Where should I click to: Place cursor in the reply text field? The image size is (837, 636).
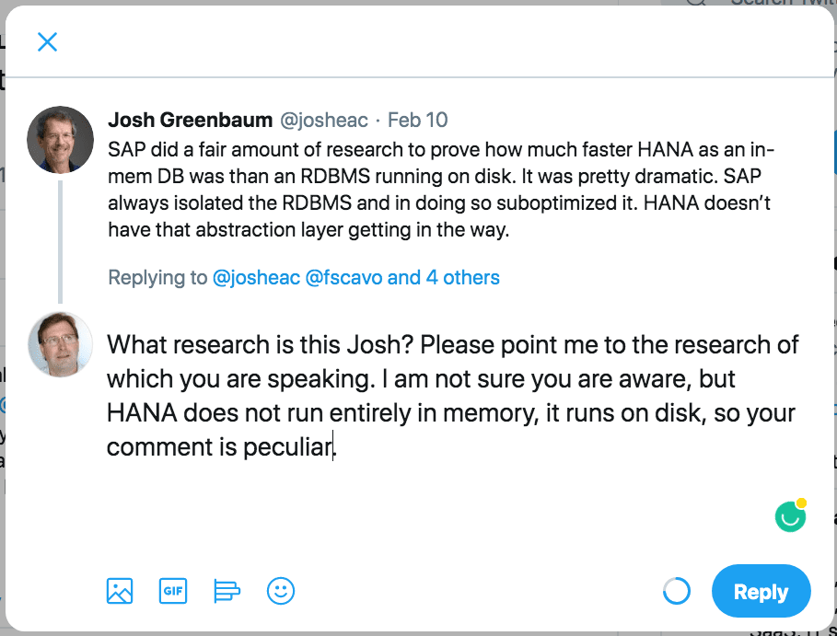coord(453,396)
